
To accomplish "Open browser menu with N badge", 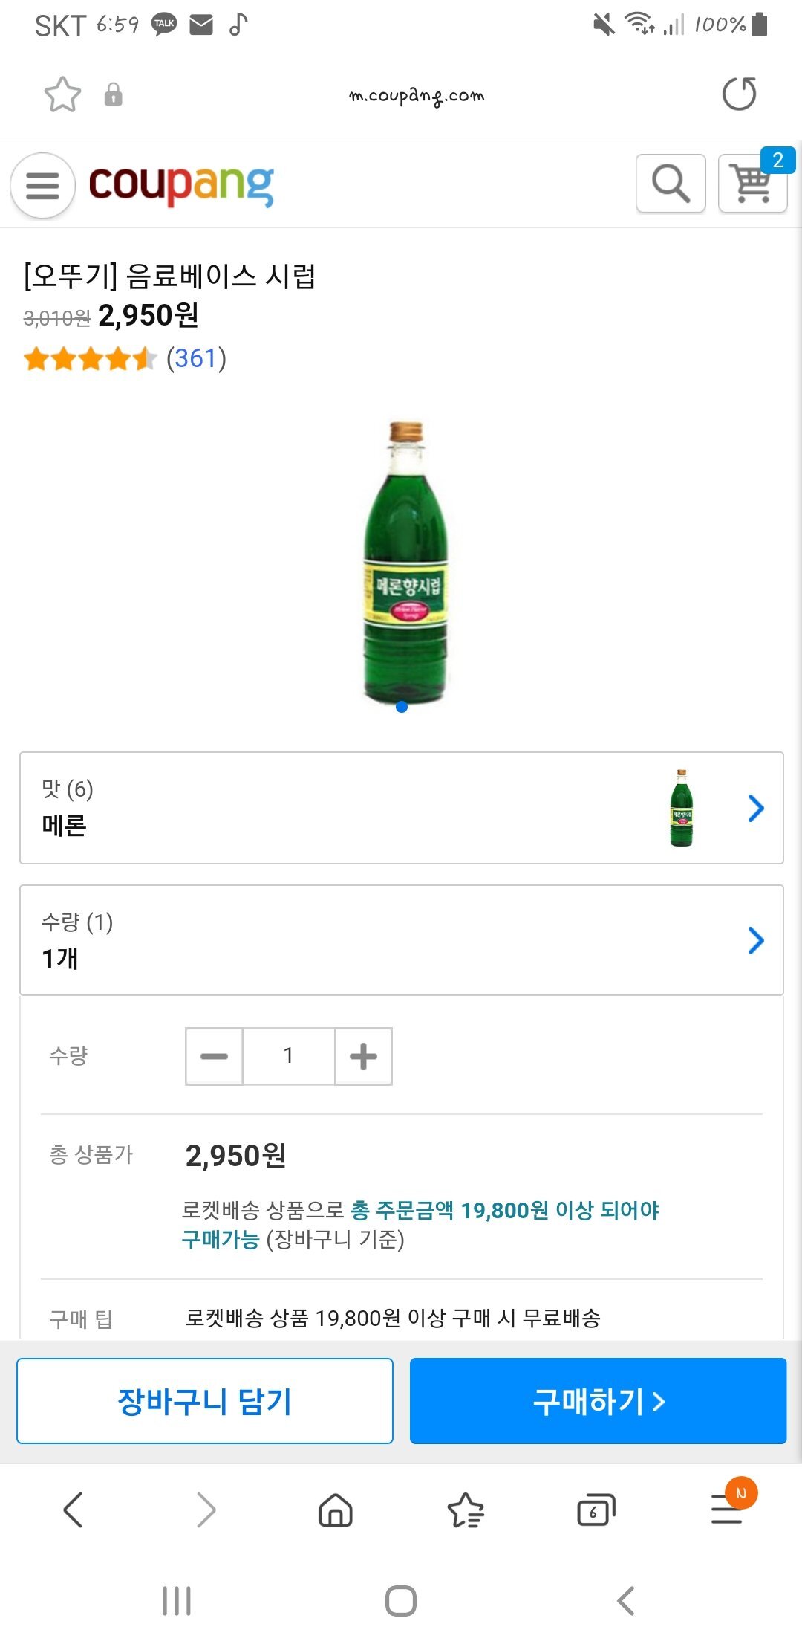I will 728,1509.
